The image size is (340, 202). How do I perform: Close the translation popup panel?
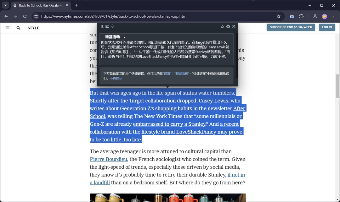[x=234, y=26]
